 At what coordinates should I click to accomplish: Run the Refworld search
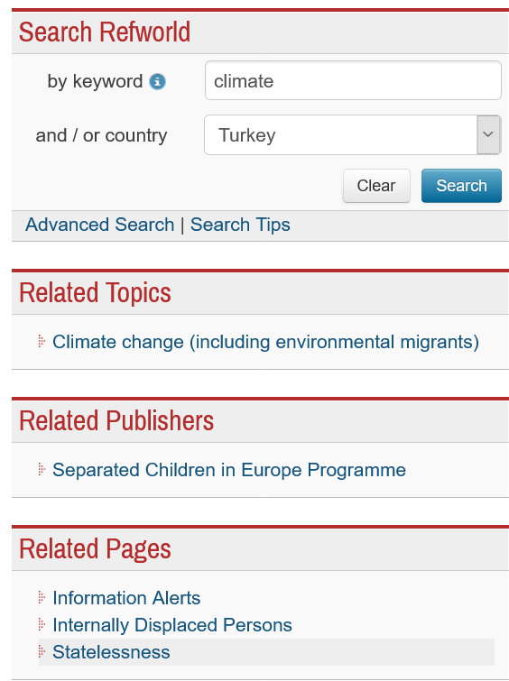(461, 186)
